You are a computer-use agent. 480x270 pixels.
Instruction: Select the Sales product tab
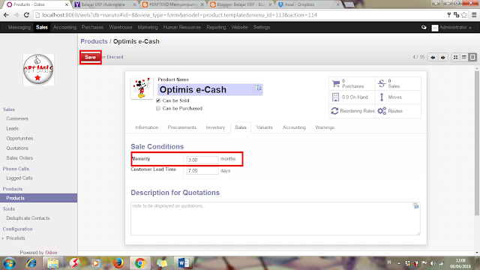[241, 127]
